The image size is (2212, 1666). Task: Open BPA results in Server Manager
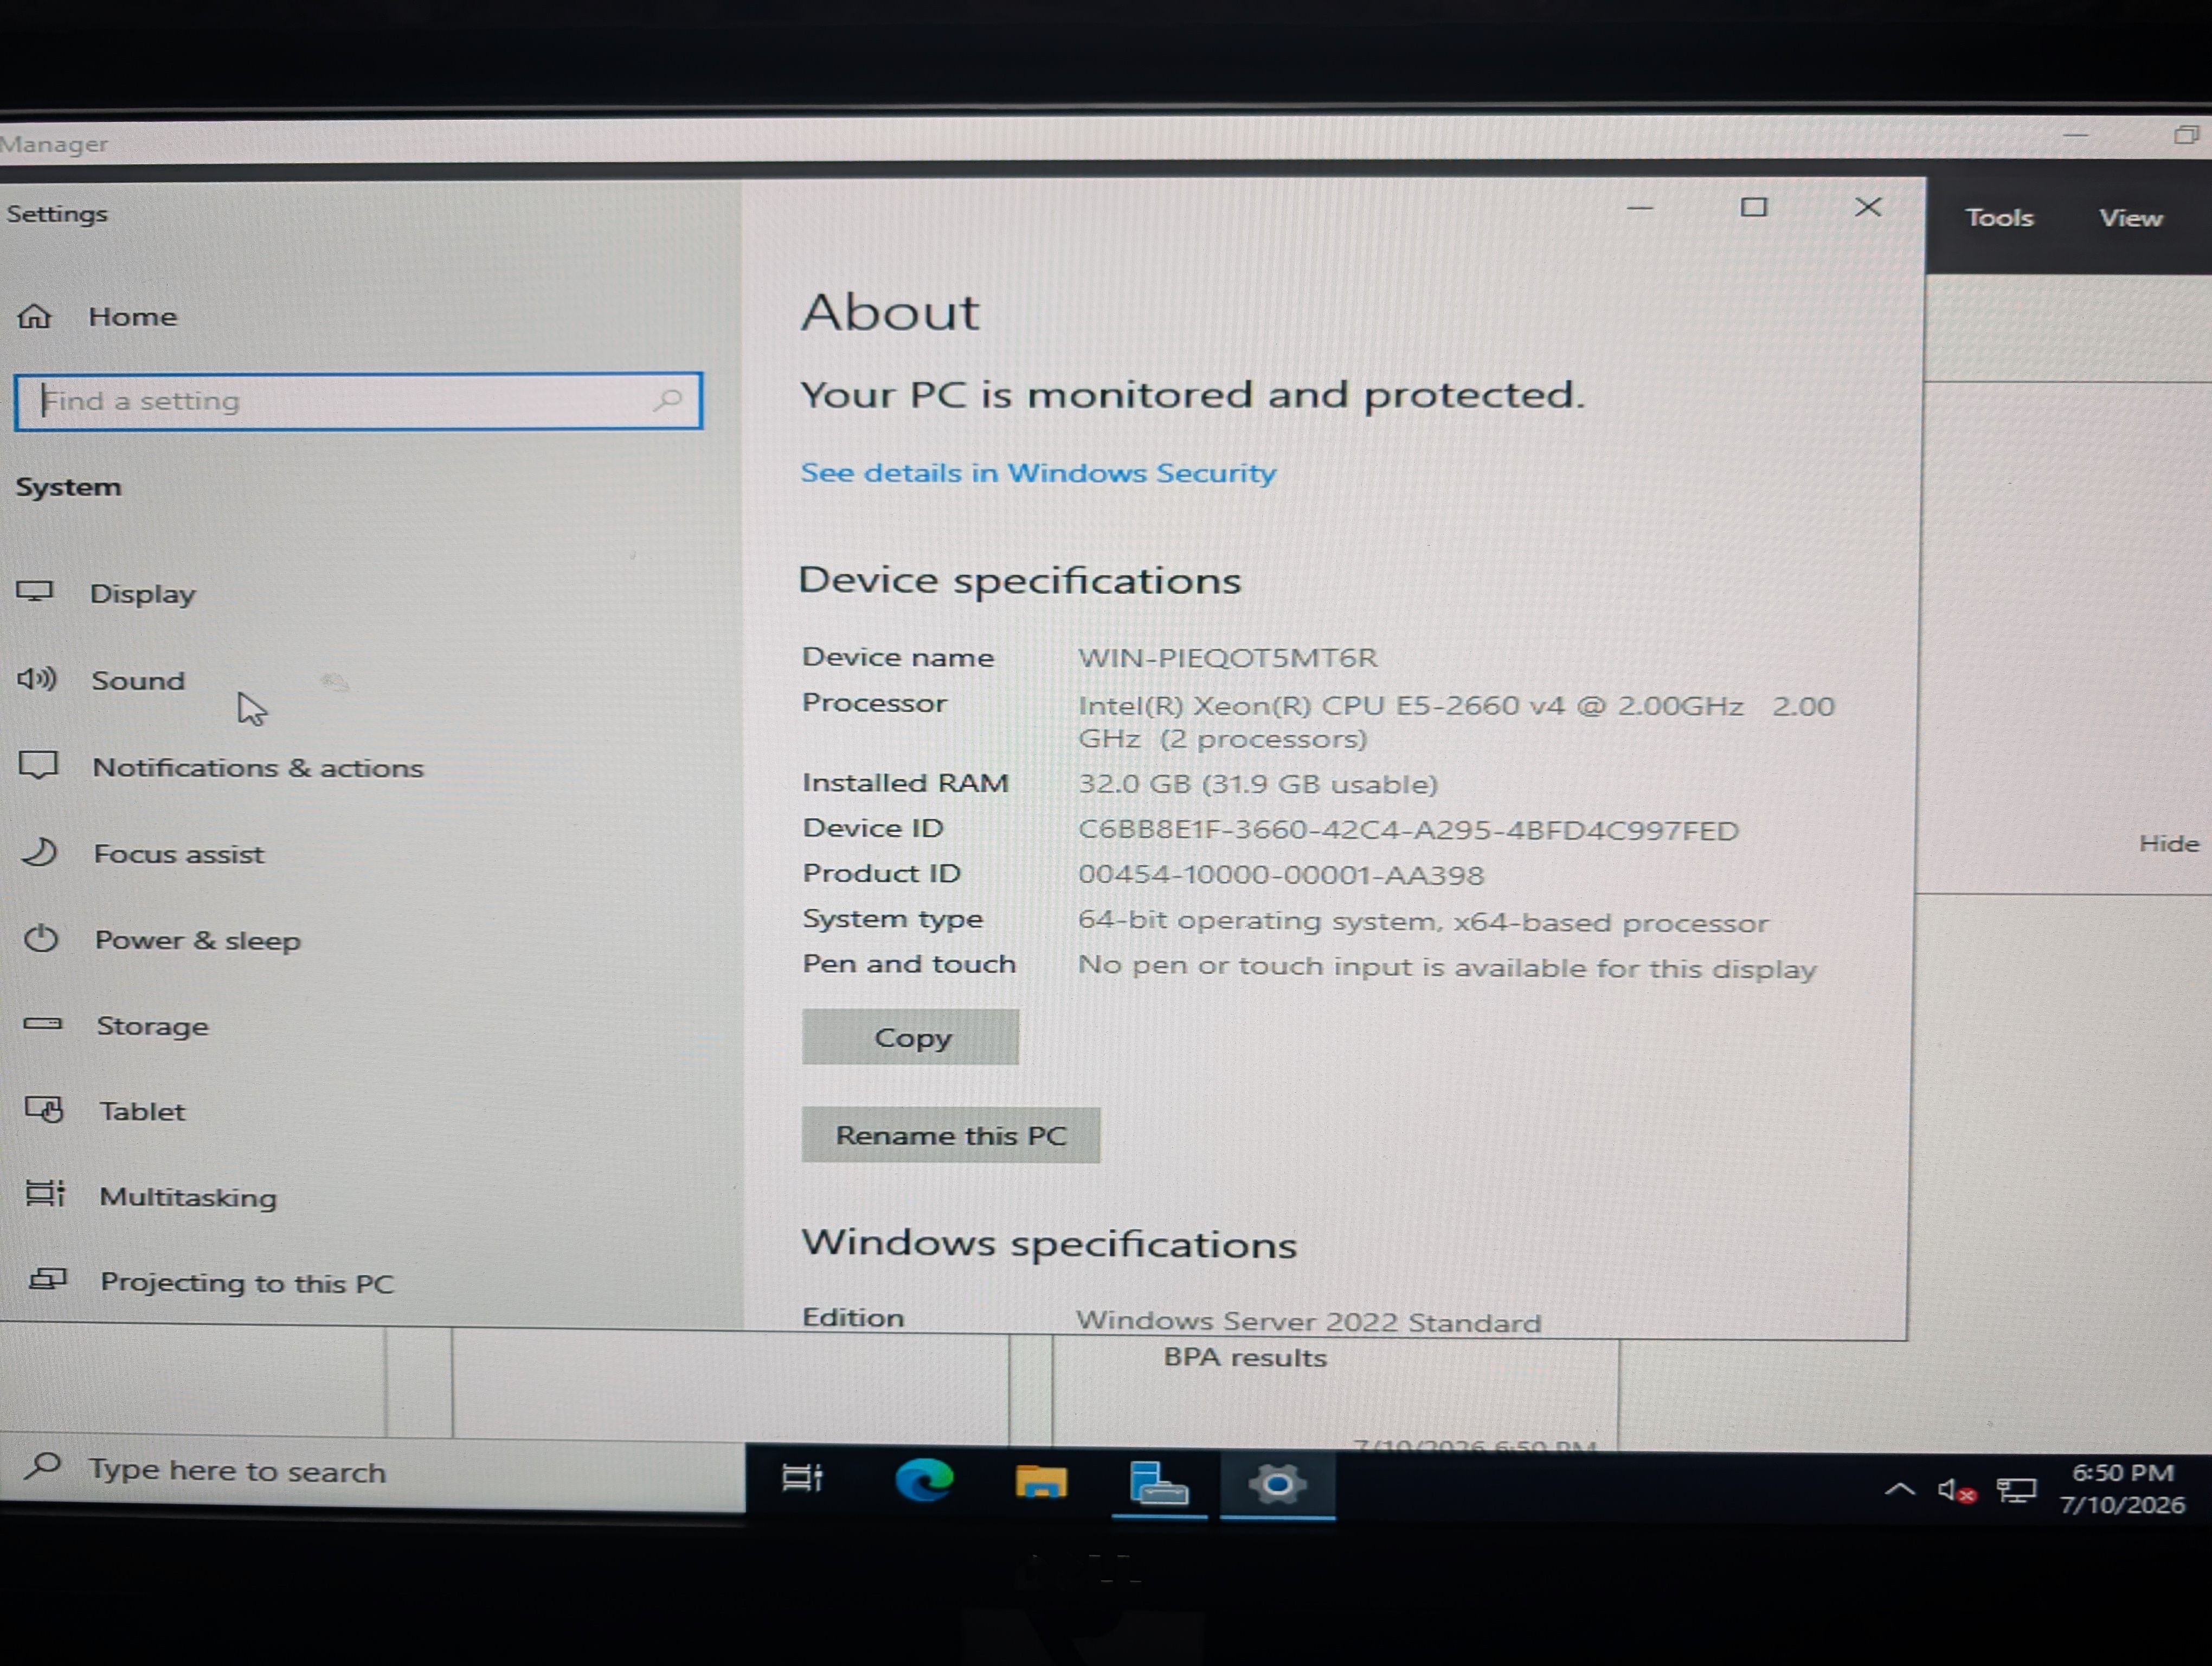[1245, 1357]
